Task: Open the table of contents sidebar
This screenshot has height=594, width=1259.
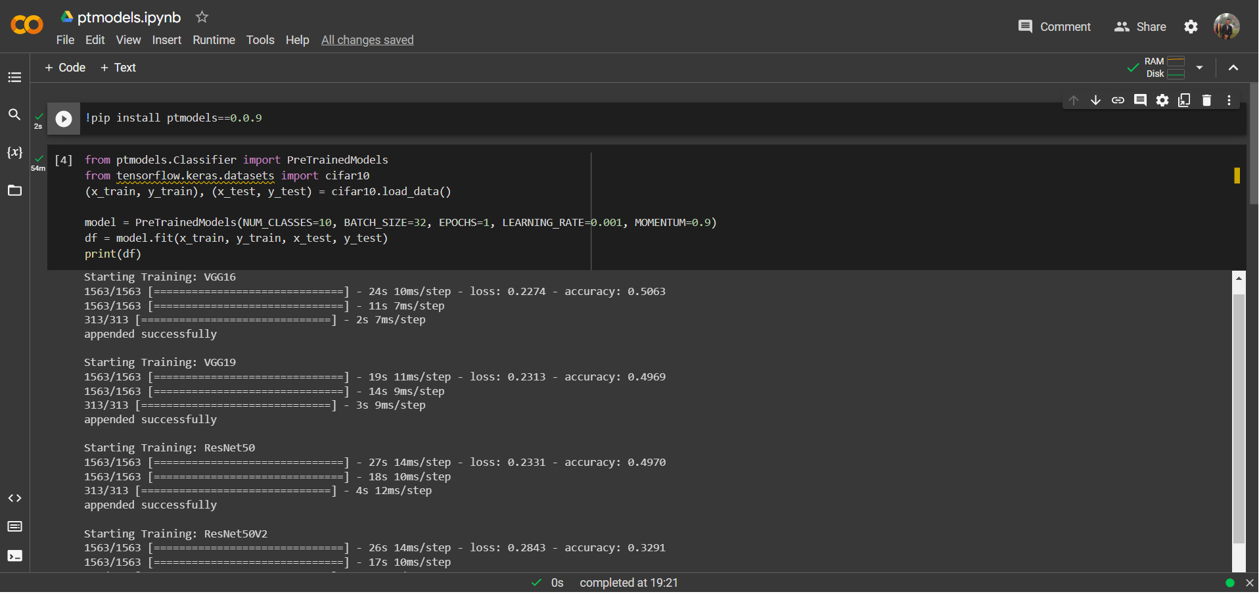Action: [x=14, y=77]
